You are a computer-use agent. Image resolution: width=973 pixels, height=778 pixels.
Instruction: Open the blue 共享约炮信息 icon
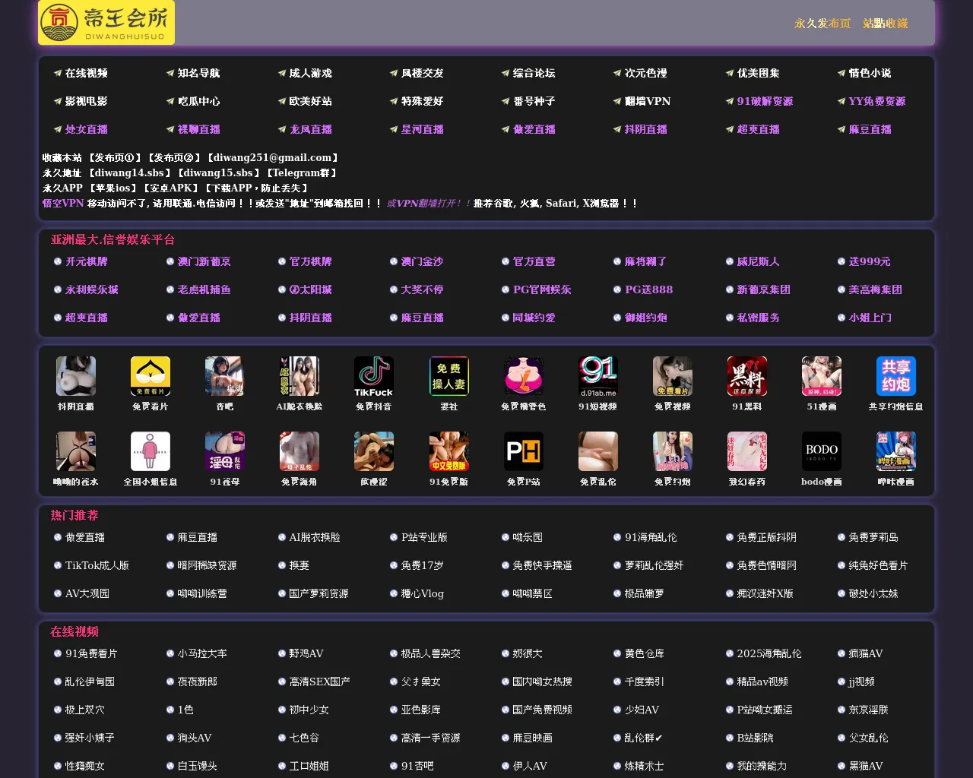coord(895,377)
